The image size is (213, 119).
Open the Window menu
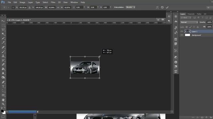click(x=74, y=2)
